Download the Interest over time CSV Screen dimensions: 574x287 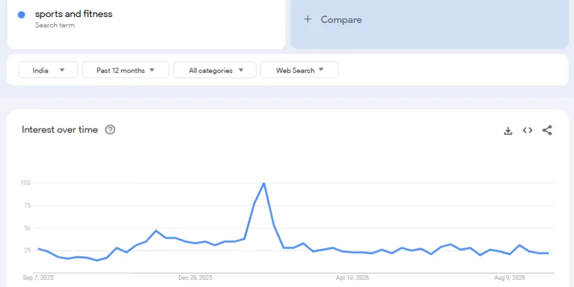point(508,130)
